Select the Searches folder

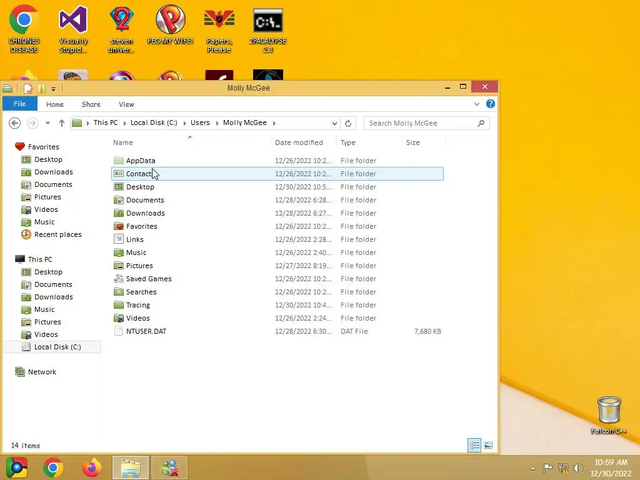pyautogui.click(x=277, y=292)
